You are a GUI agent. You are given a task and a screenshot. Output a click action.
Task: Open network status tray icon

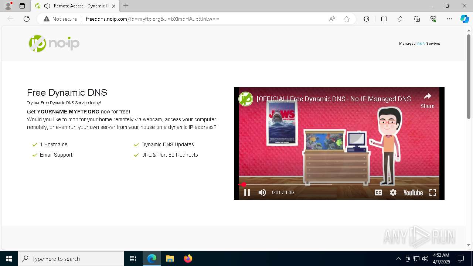pyautogui.click(x=416, y=259)
